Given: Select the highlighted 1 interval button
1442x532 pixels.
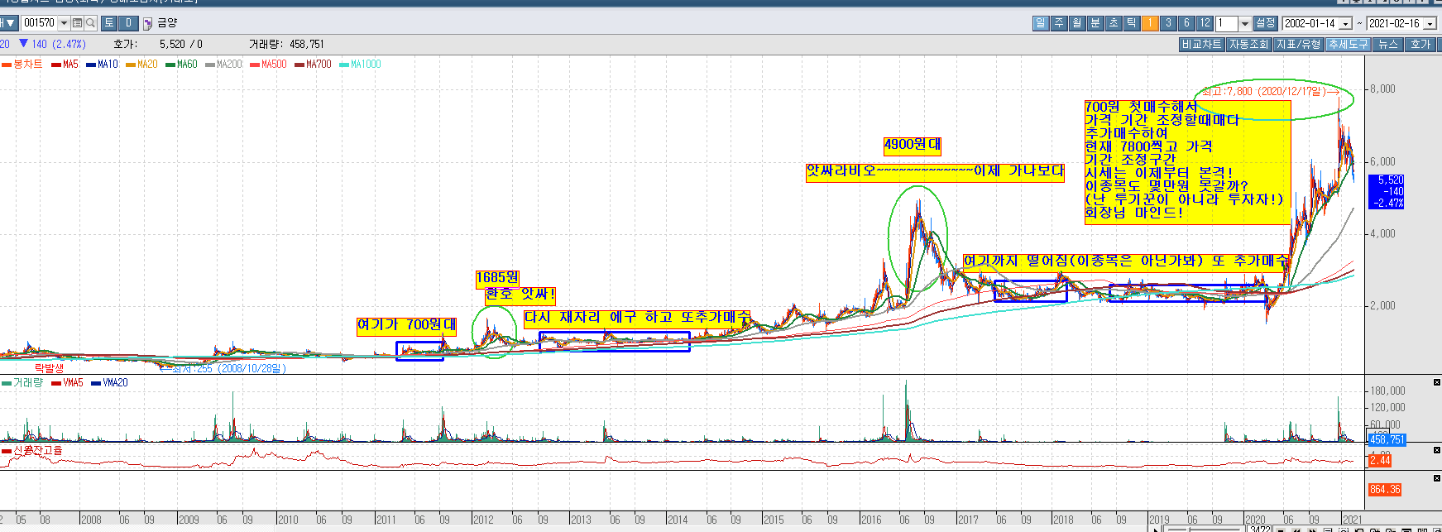Looking at the screenshot, I should 1150,23.
